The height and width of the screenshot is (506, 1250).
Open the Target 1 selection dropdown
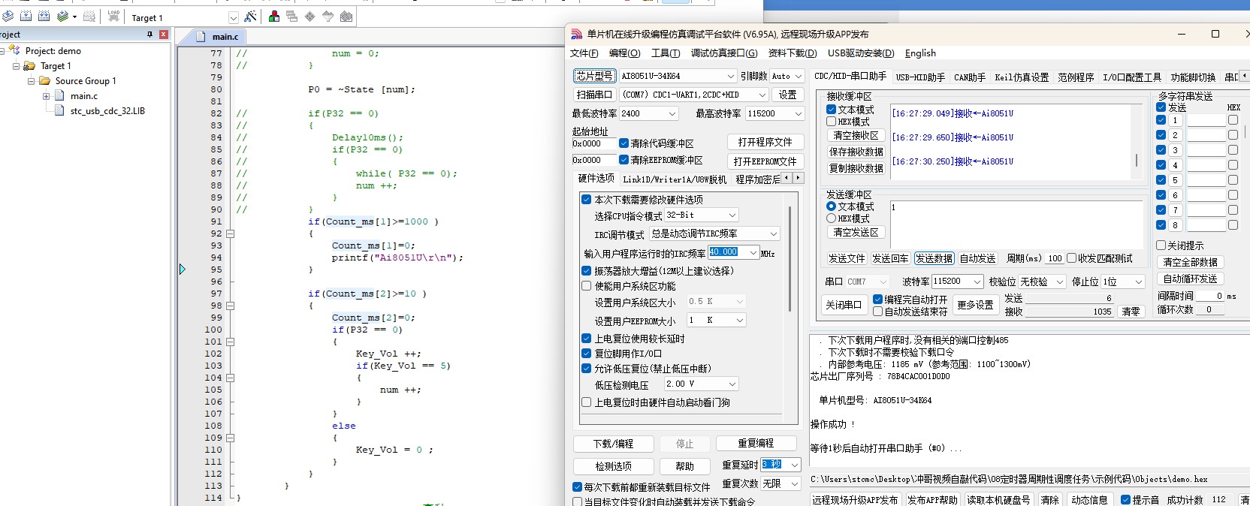233,18
